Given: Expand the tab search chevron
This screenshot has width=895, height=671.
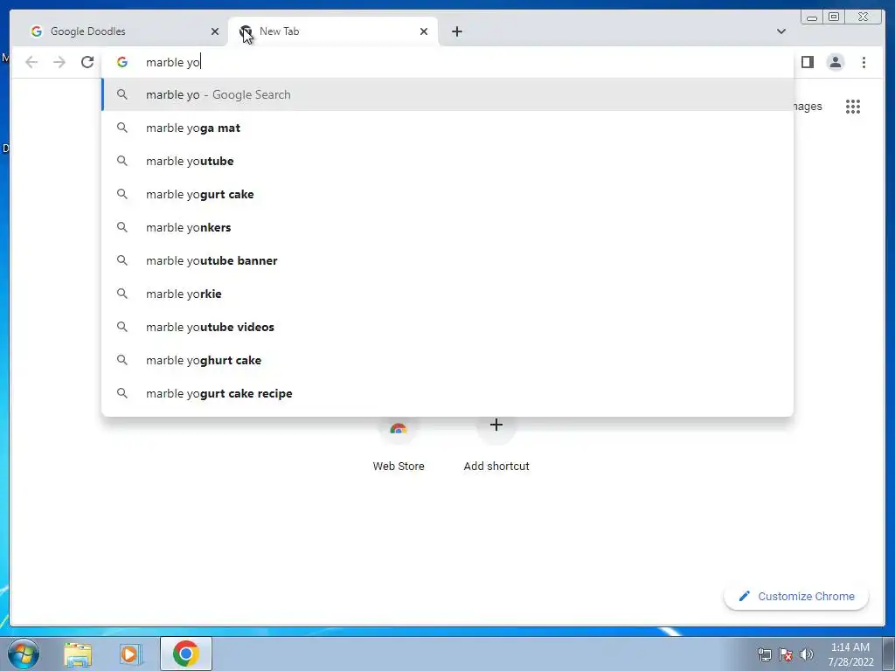Looking at the screenshot, I should [781, 31].
